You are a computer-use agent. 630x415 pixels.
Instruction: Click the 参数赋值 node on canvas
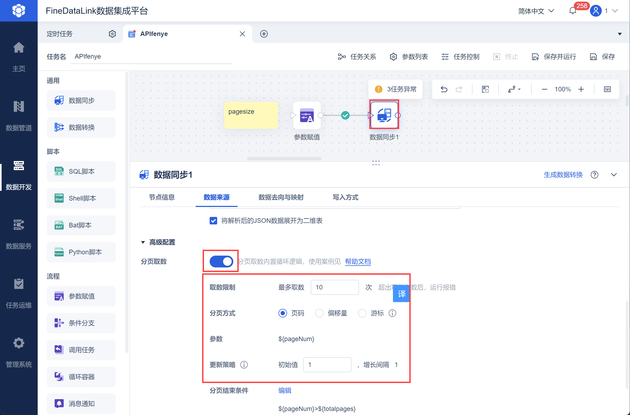click(307, 116)
